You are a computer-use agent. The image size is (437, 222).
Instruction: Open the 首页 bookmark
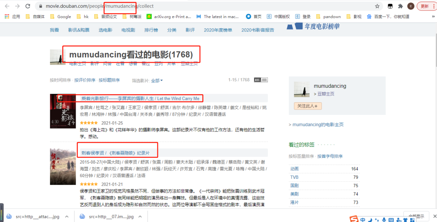pos(254,17)
